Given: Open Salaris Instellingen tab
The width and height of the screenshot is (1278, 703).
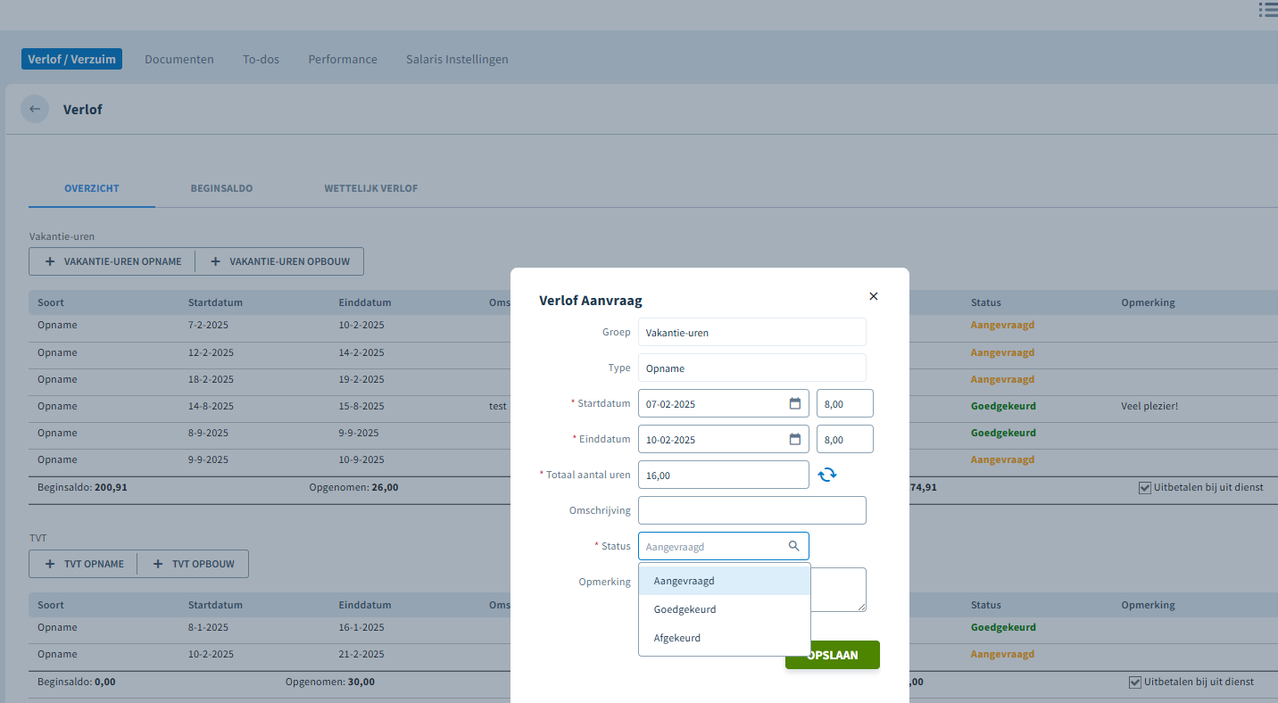Looking at the screenshot, I should [x=457, y=59].
